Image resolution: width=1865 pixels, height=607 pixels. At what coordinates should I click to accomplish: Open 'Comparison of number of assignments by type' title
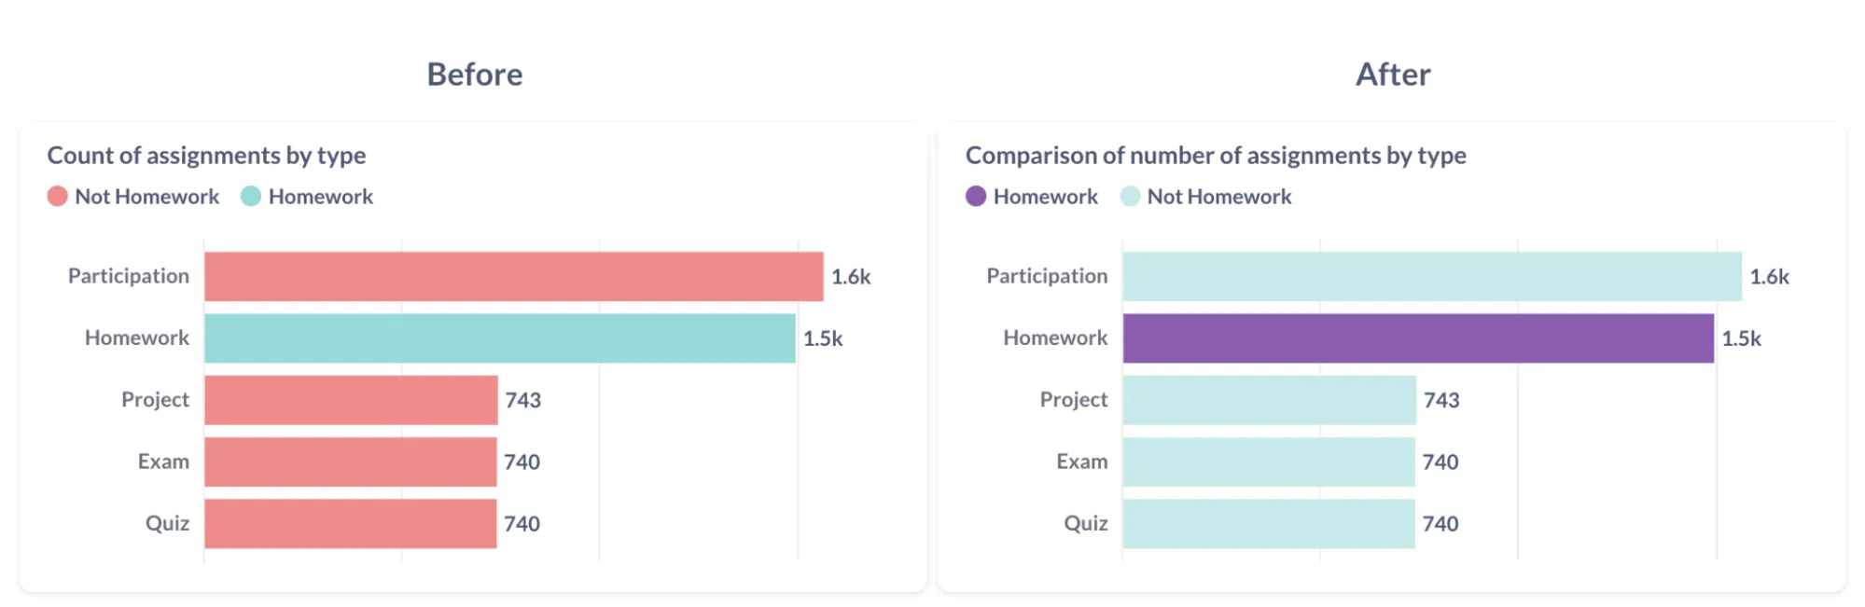pos(1215,156)
